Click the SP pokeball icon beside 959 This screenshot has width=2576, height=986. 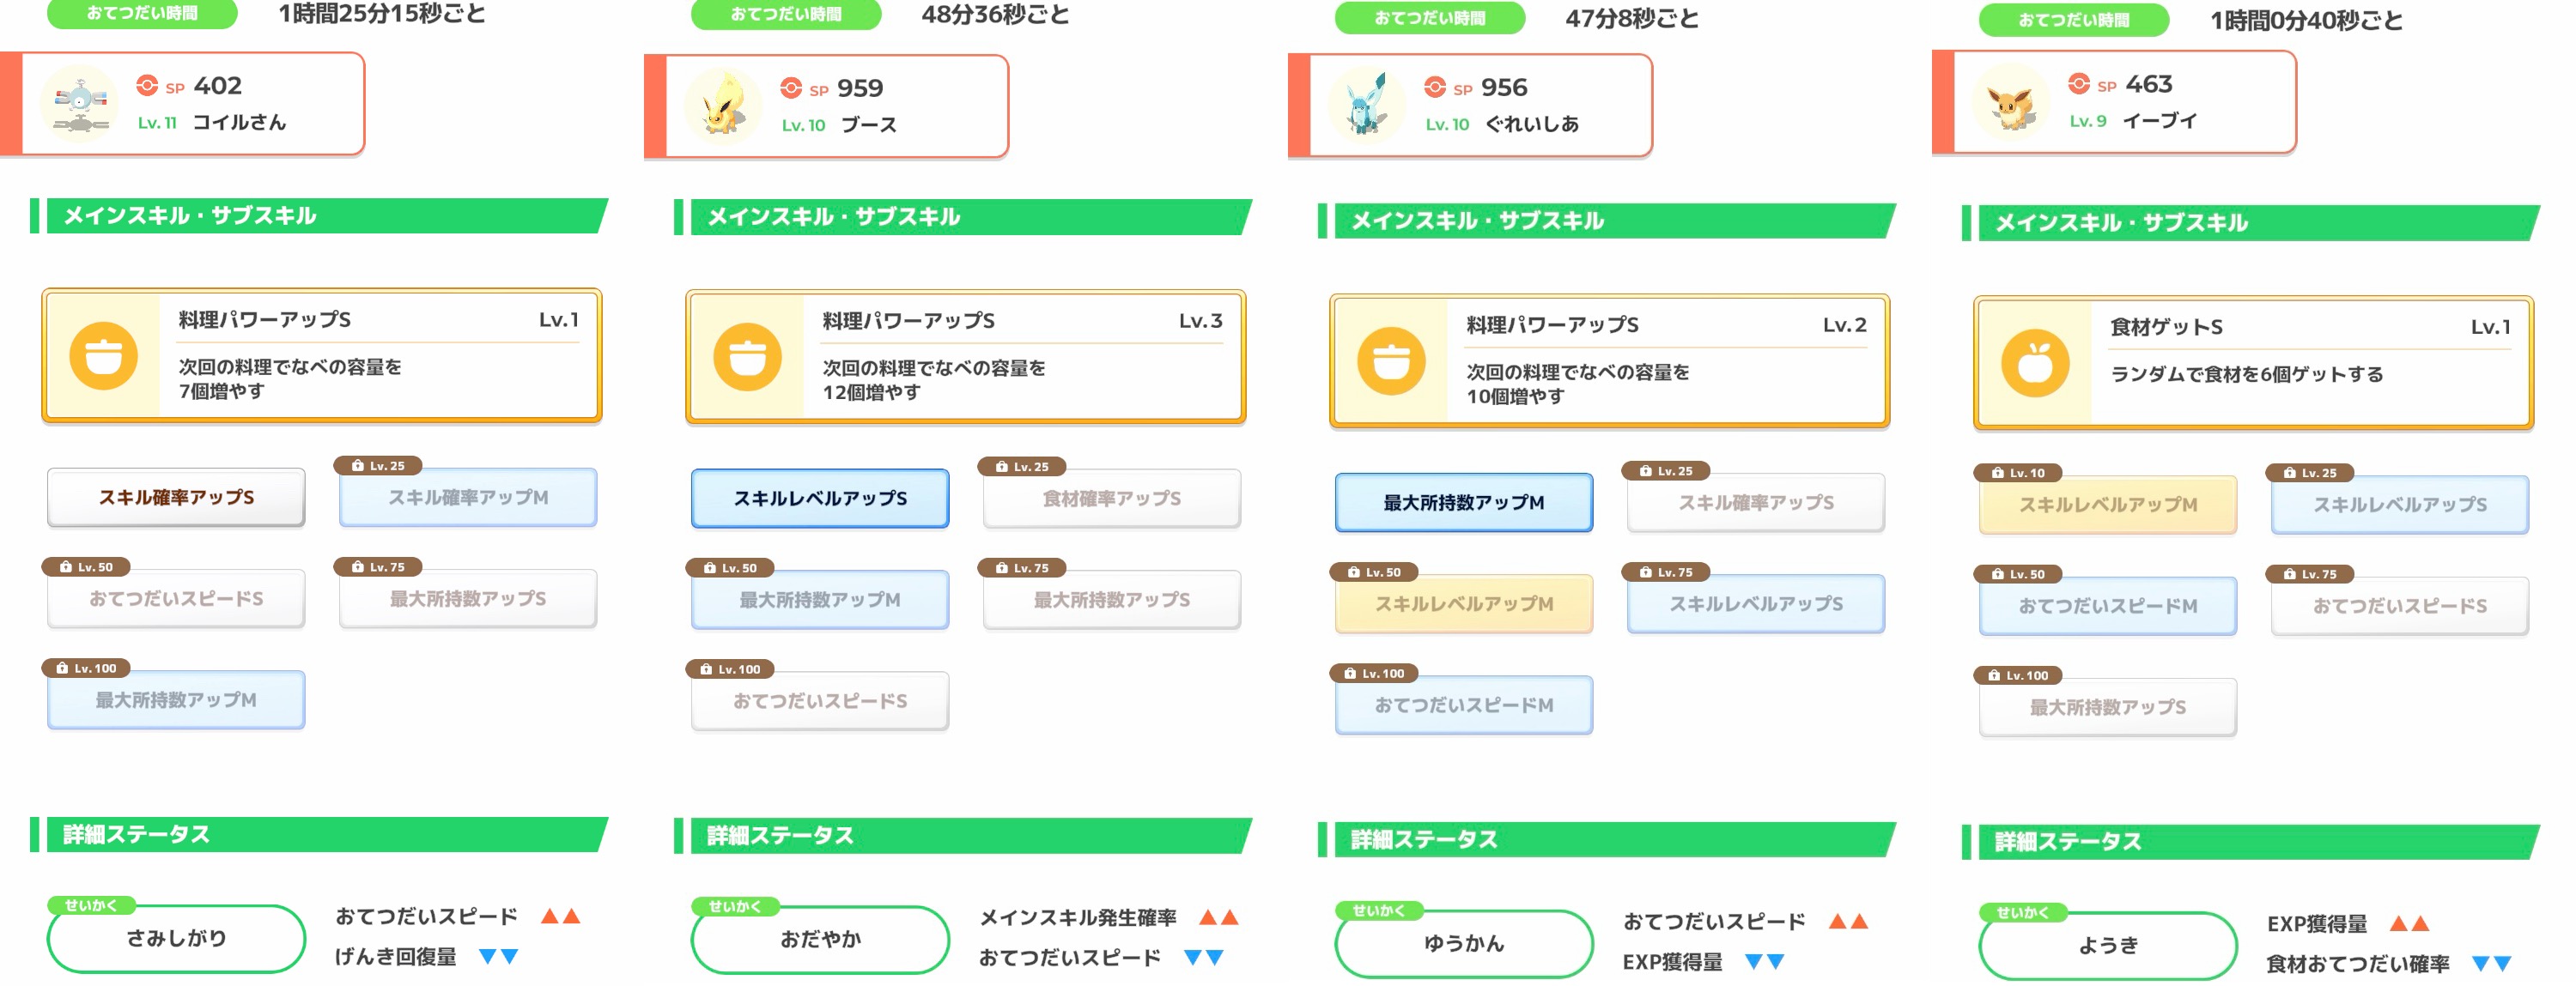[791, 88]
